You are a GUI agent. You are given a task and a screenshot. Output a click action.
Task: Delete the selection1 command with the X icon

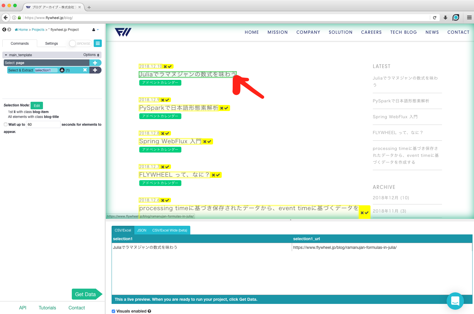click(x=85, y=70)
